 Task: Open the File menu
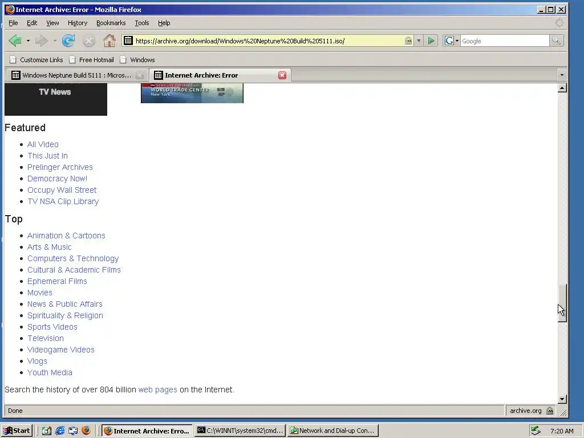pyautogui.click(x=14, y=23)
